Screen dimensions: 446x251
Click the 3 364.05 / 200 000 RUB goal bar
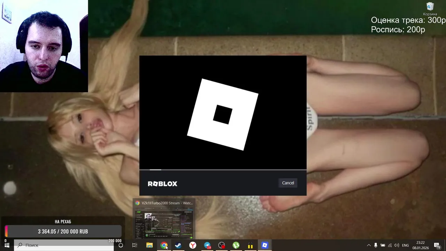click(63, 231)
